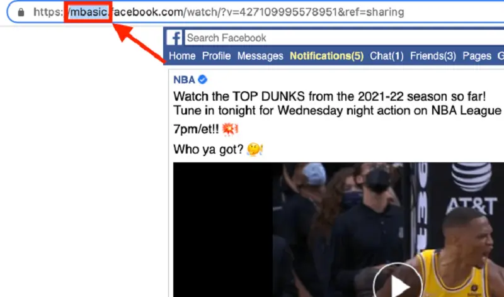Open Friends(3)
504x297 pixels.
pos(433,56)
